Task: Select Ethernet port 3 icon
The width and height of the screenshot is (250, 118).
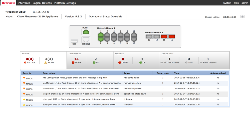Action: 107,35
